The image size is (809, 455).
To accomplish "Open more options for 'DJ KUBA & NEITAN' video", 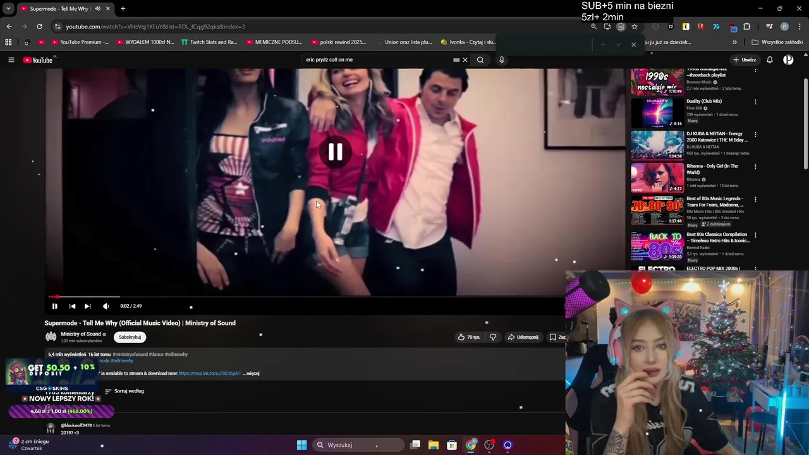I will 755,135.
